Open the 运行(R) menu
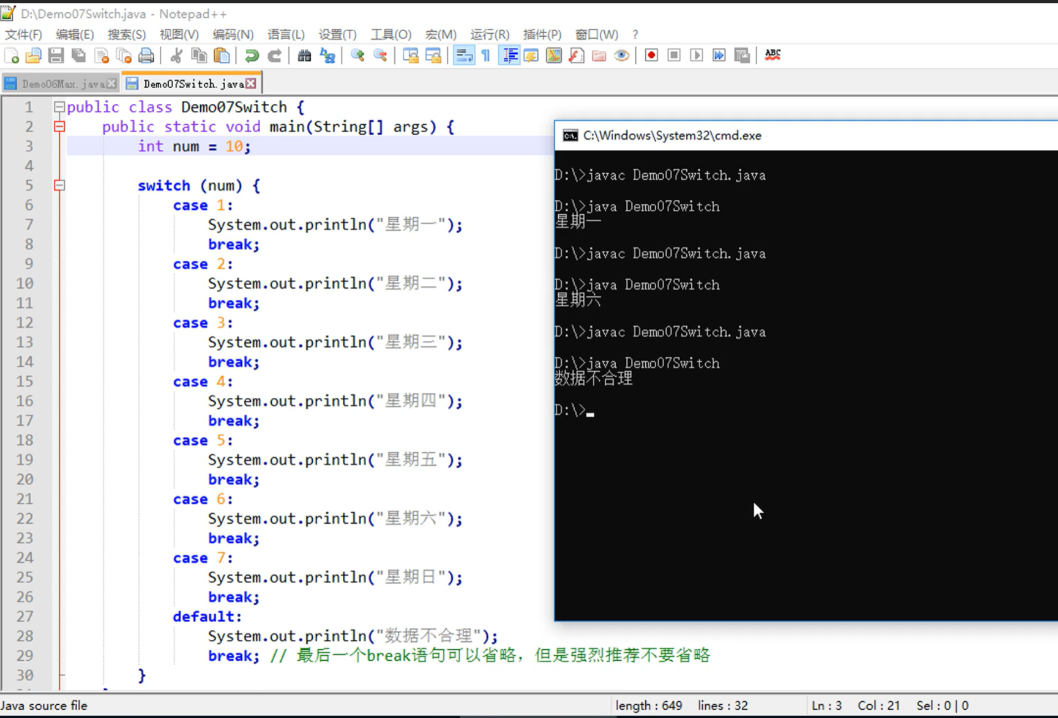The height and width of the screenshot is (718, 1058). coord(489,34)
